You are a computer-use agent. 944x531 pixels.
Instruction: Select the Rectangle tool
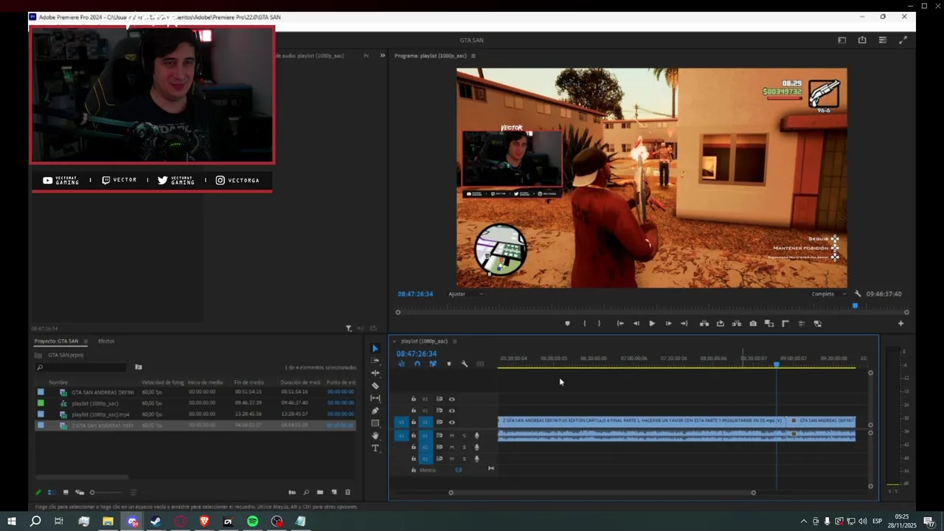click(x=375, y=423)
